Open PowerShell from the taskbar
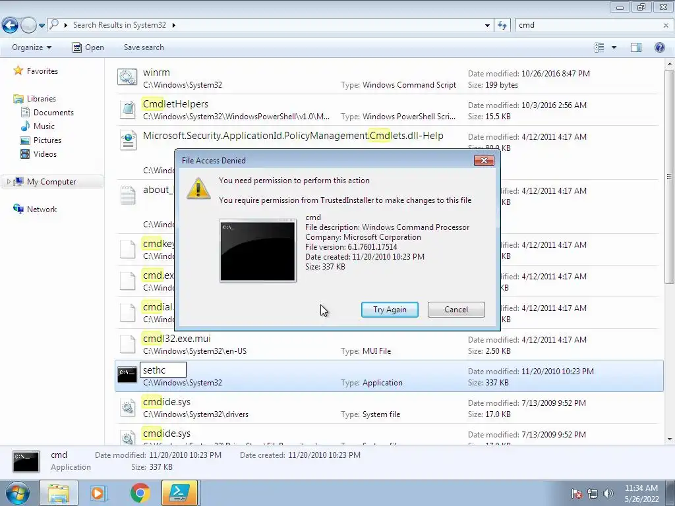Screen dimensions: 675x506 pyautogui.click(x=179, y=493)
